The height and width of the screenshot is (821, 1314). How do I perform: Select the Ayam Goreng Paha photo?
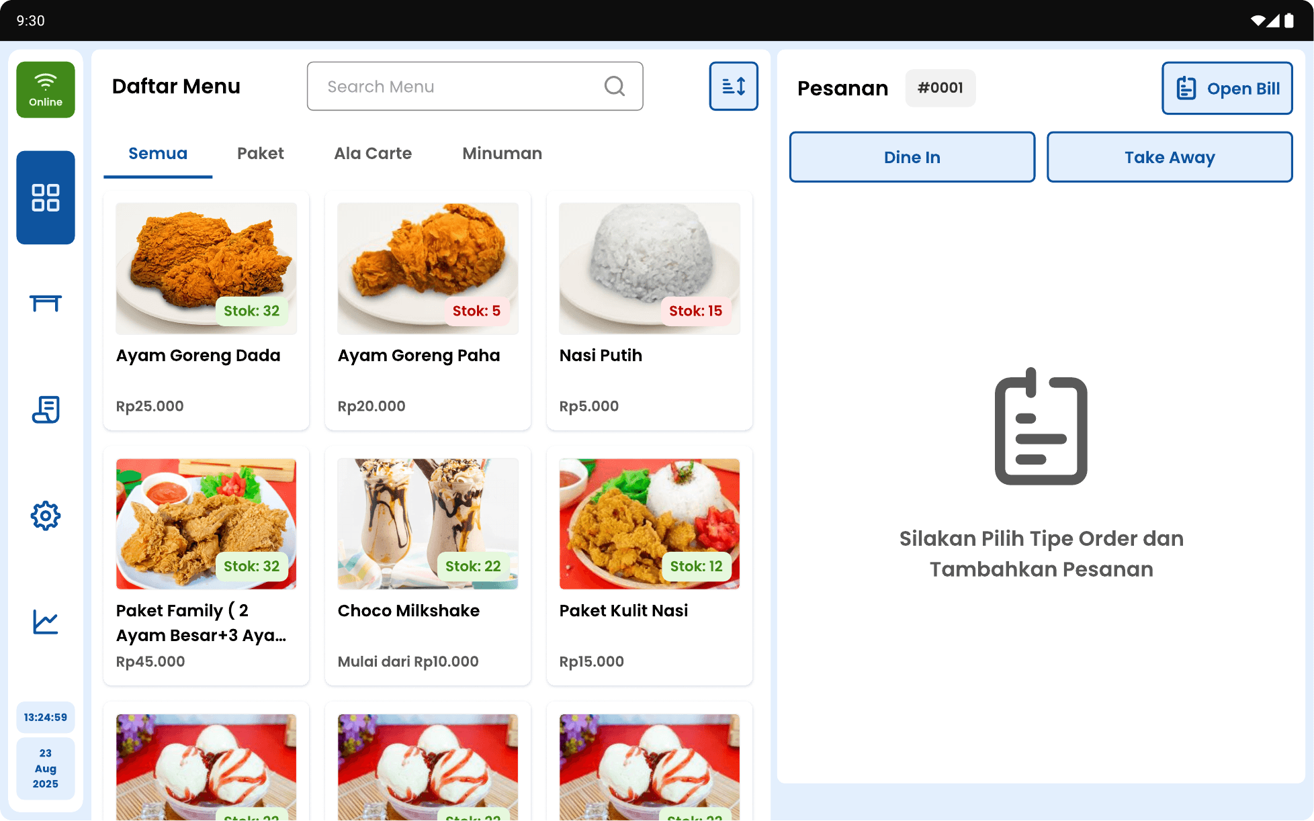click(x=428, y=269)
